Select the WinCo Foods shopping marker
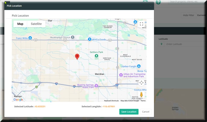This screenshot has height=122, width=207. [x=90, y=39]
